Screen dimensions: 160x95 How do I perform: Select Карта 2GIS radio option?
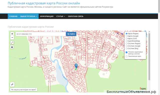(x=126, y=39)
